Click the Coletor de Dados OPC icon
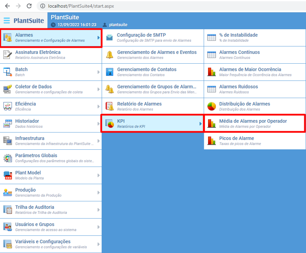This screenshot has height=253, width=306. pyautogui.click(x=8, y=89)
